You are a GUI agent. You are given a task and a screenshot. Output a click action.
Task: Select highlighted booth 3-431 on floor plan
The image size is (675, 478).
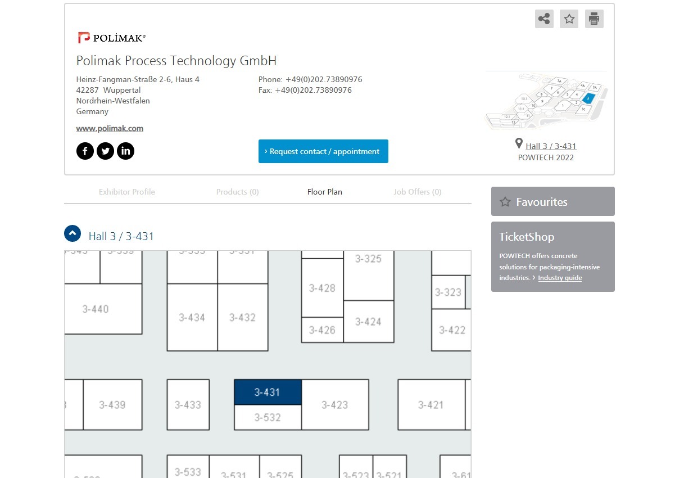coord(268,392)
